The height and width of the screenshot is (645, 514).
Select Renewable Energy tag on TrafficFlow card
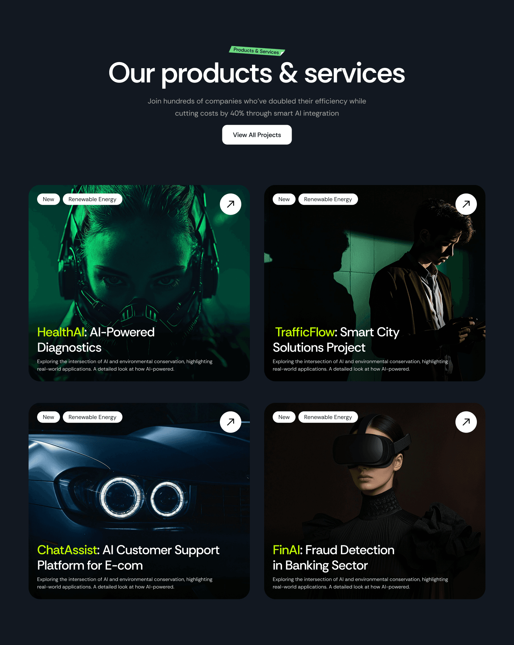point(328,199)
